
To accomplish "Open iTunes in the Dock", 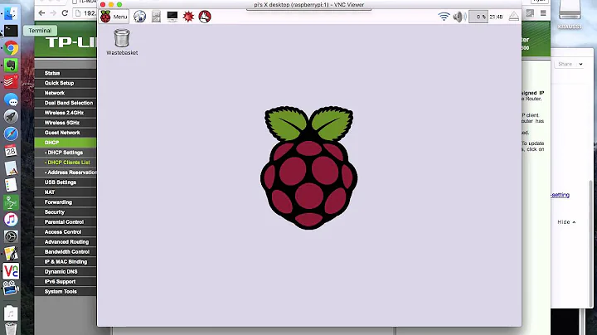I will coord(11,219).
